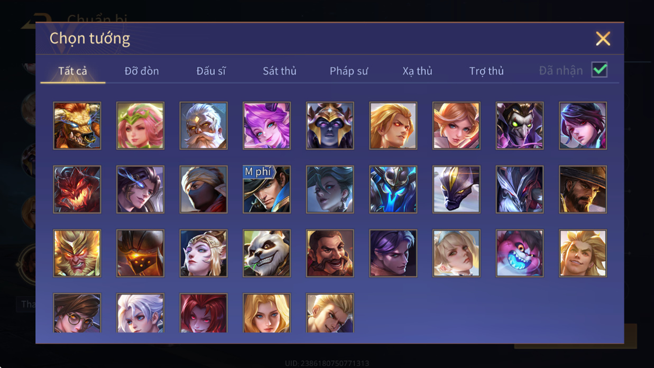654x368 pixels.
Task: Select the mustached man in red hero
Action: pyautogui.click(x=330, y=253)
